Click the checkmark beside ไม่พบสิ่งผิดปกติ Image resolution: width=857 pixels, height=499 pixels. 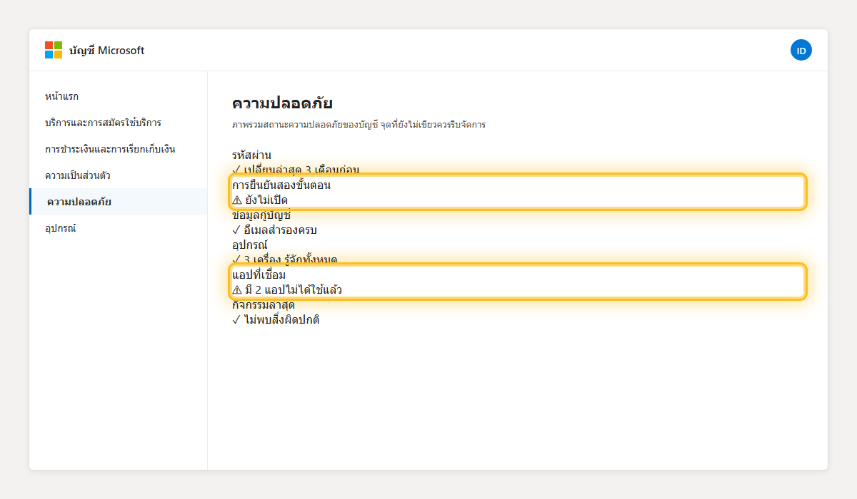click(x=236, y=320)
